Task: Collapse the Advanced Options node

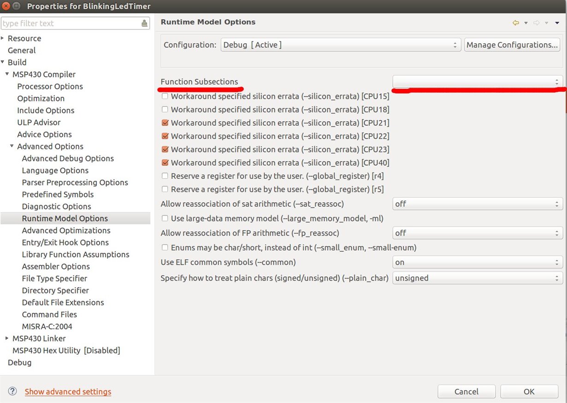Action: pyautogui.click(x=12, y=146)
